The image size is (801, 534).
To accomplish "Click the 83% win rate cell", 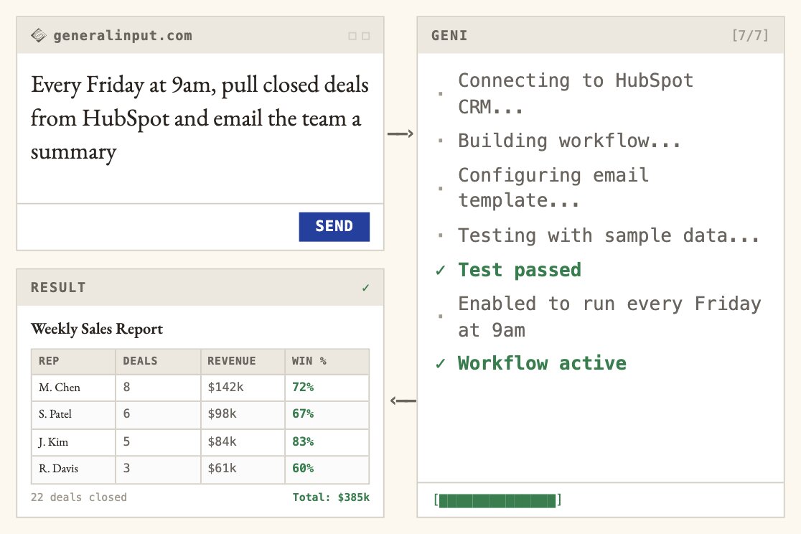I will coord(327,442).
